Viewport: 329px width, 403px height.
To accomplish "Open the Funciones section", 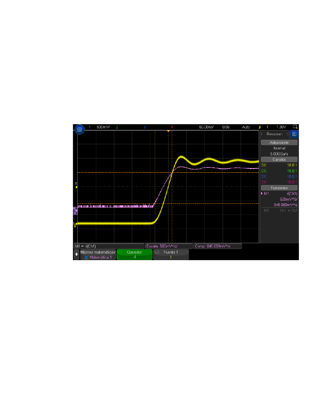I will pos(279,187).
